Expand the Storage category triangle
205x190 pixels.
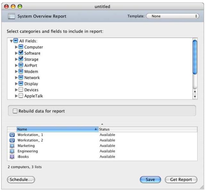[16, 59]
